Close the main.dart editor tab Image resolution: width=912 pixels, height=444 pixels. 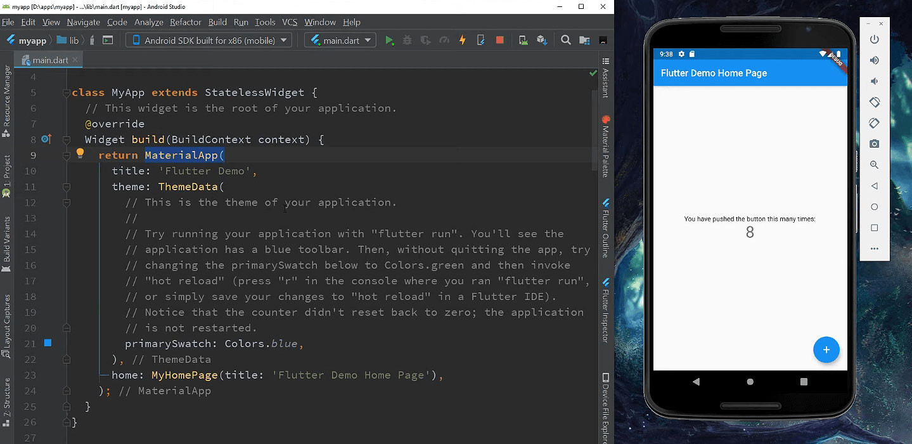tap(75, 60)
